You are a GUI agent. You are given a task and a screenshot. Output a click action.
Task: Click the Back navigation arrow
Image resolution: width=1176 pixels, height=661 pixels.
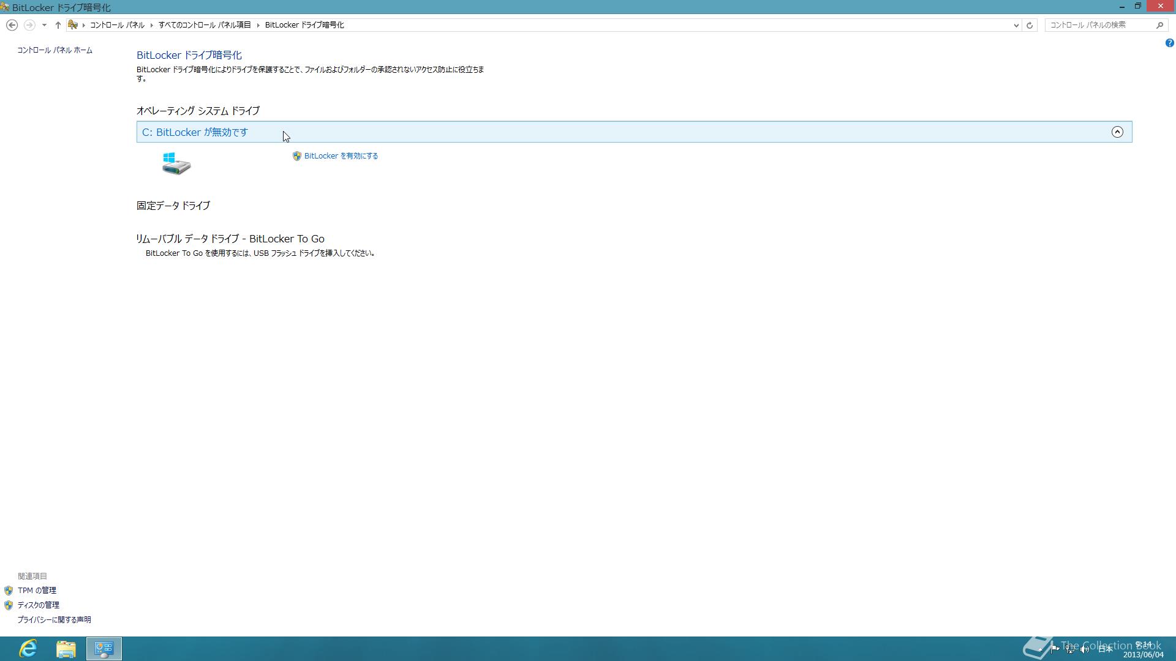12,25
